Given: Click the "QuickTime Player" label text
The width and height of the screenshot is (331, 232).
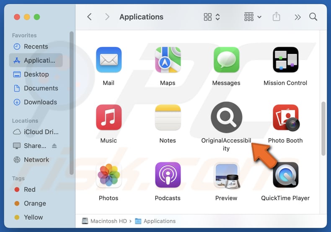Looking at the screenshot, I should pos(285,198).
